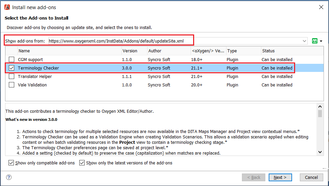Open the dropdown arrow beside the green add-on icon

[321, 41]
